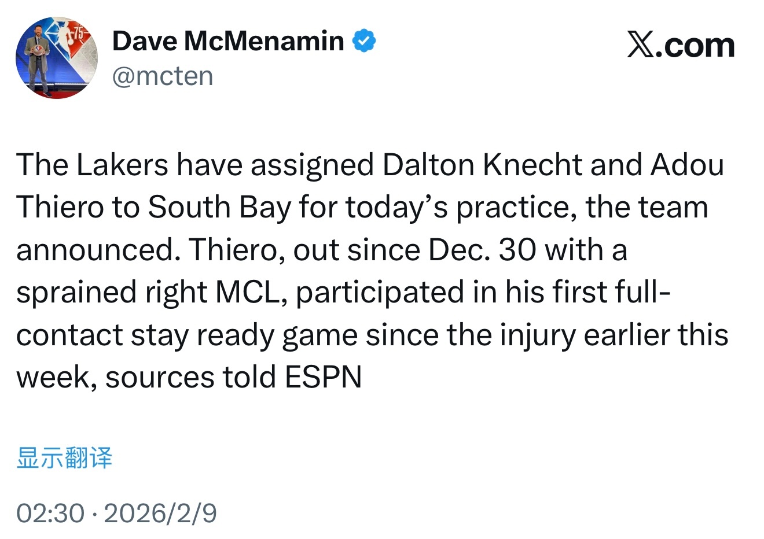Viewport: 764px width, 539px height.
Task: Click the X logo letter mark
Action: click(641, 46)
